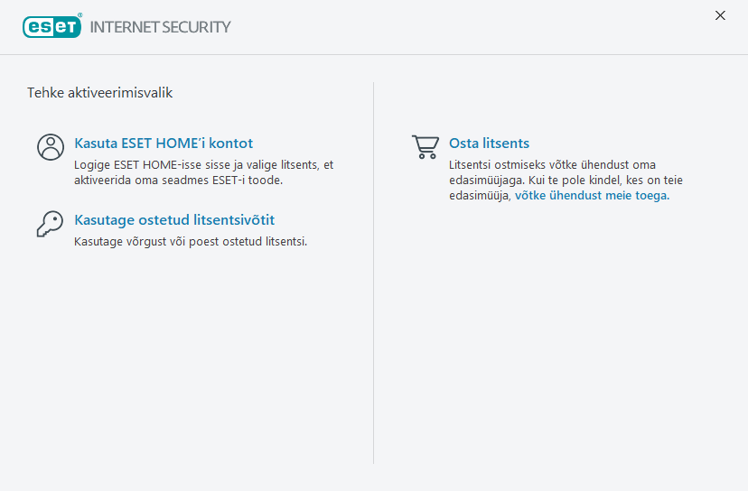Click the word SECURITY in the title
This screenshot has height=491, width=748.
click(196, 27)
